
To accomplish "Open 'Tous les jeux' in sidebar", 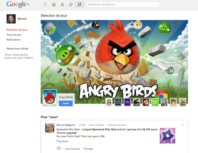I will click(14, 35).
